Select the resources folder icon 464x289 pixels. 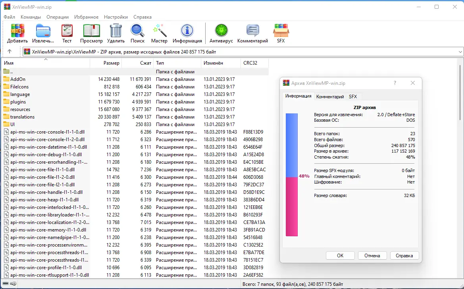click(x=6, y=109)
